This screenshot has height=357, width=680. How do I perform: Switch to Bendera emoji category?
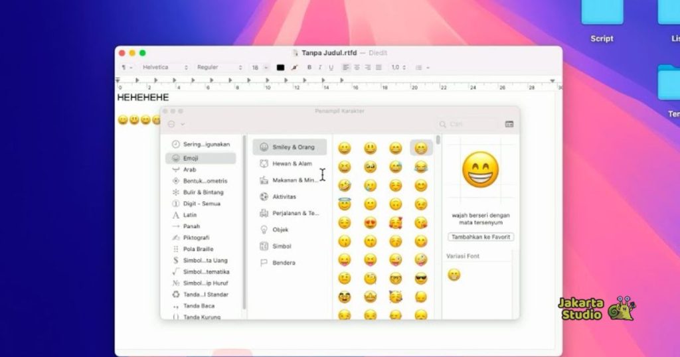(284, 263)
